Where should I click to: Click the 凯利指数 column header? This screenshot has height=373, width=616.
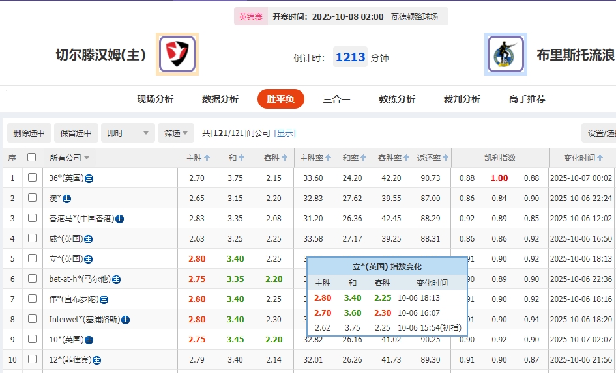500,158
